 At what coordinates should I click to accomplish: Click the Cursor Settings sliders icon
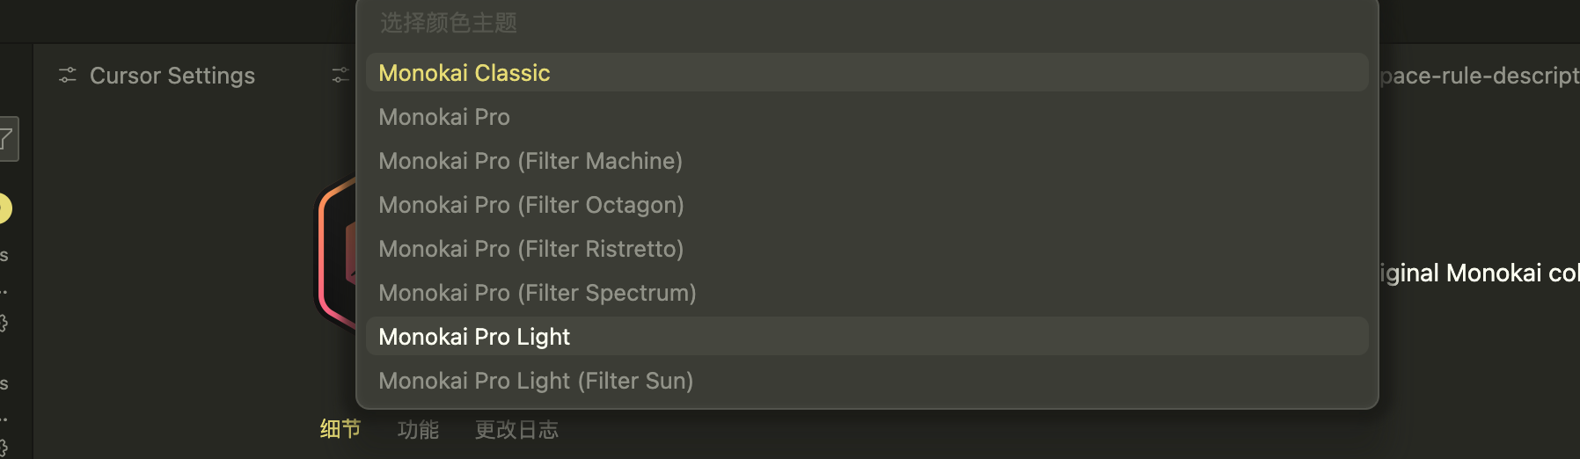click(x=68, y=76)
